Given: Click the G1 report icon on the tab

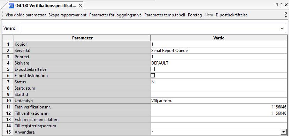Looking at the screenshot, I should pos(12,6).
